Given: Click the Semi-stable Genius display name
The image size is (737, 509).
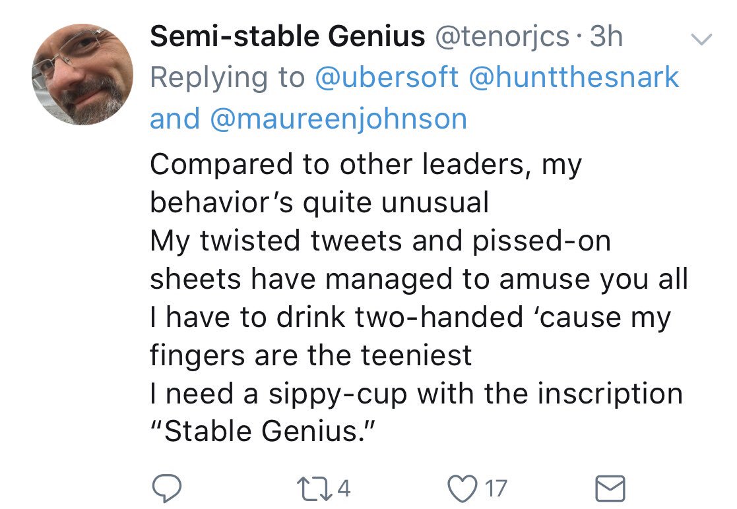Looking at the screenshot, I should [x=287, y=37].
